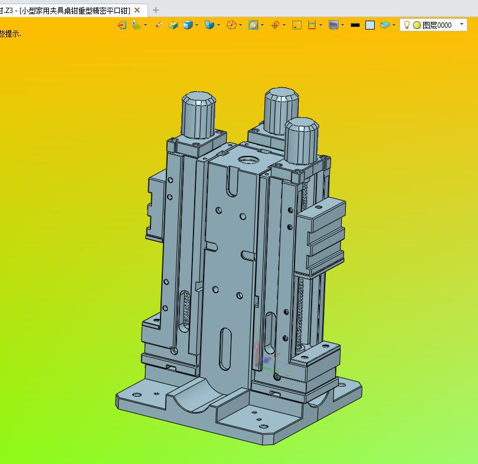Open the dropdown arrow beside the layer stack icon

tap(394, 25)
